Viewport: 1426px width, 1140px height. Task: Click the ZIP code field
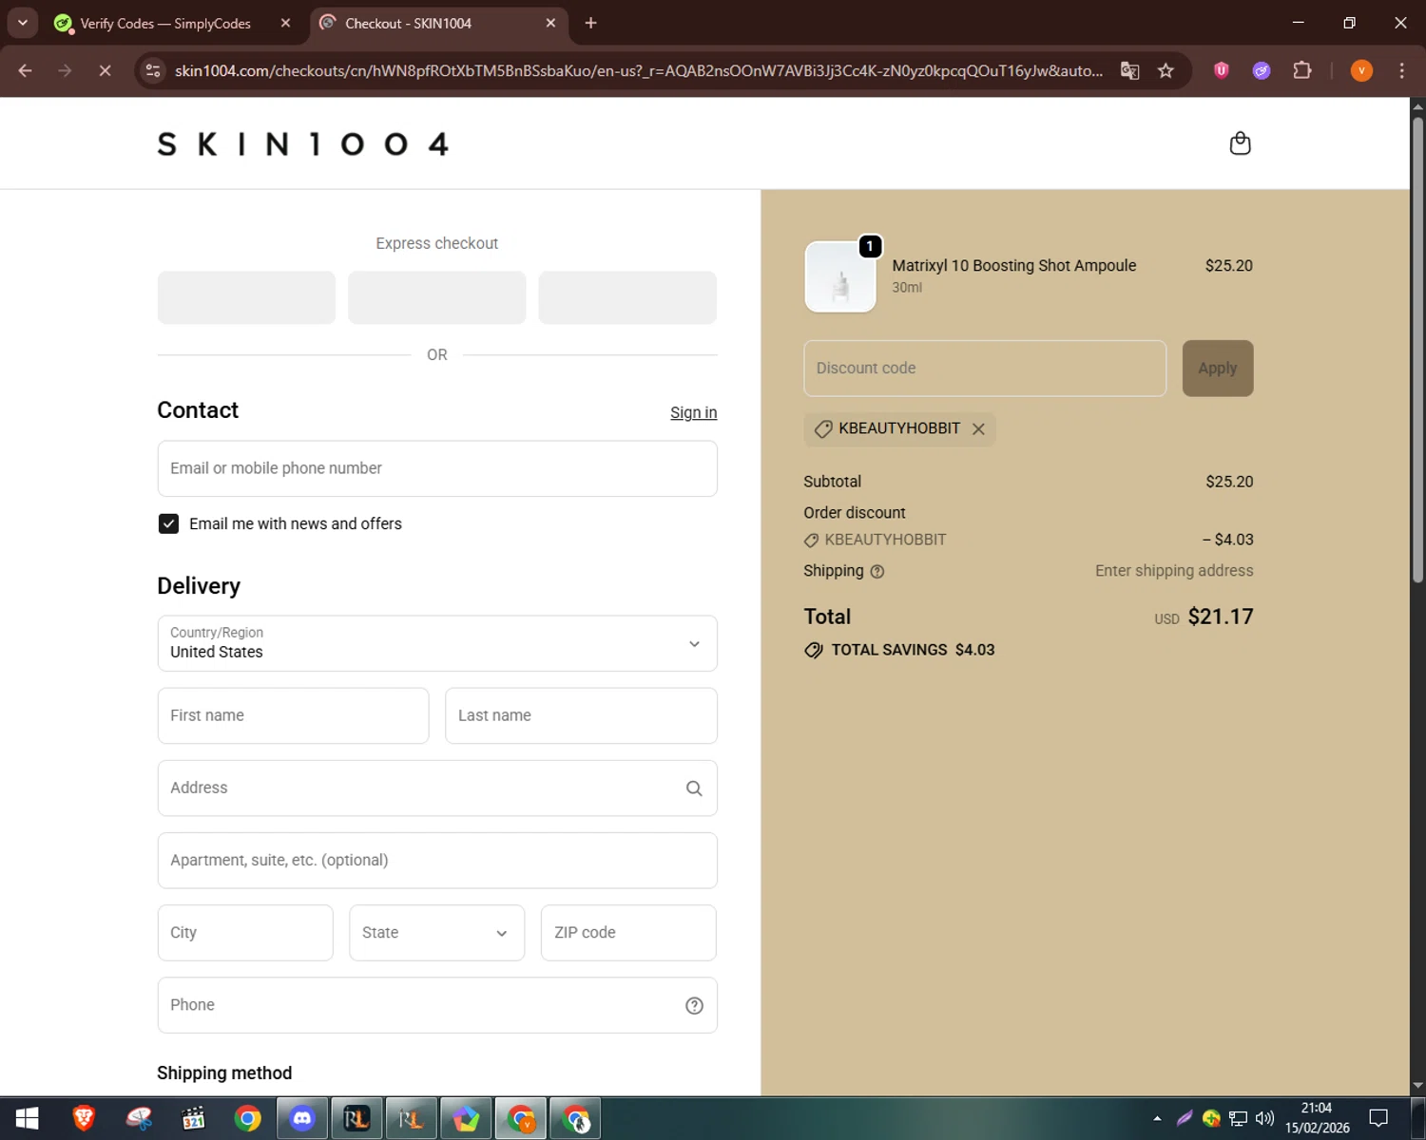(628, 933)
